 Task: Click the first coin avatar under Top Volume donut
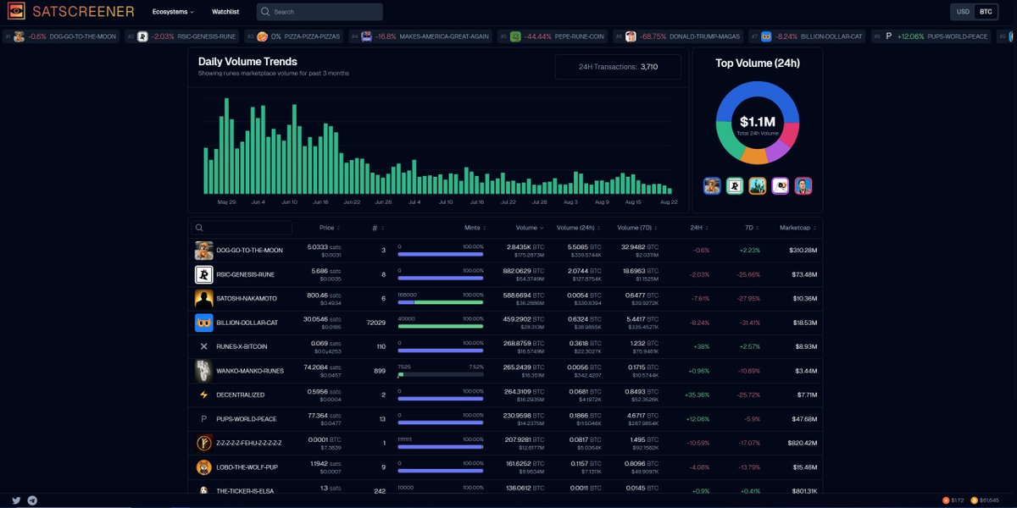(x=711, y=185)
